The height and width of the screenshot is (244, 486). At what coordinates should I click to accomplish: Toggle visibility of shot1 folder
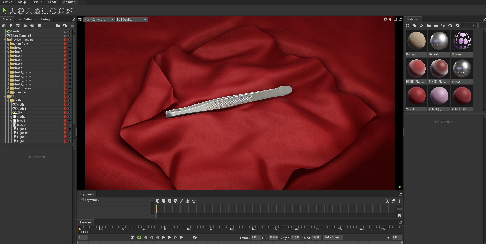click(x=70, y=48)
